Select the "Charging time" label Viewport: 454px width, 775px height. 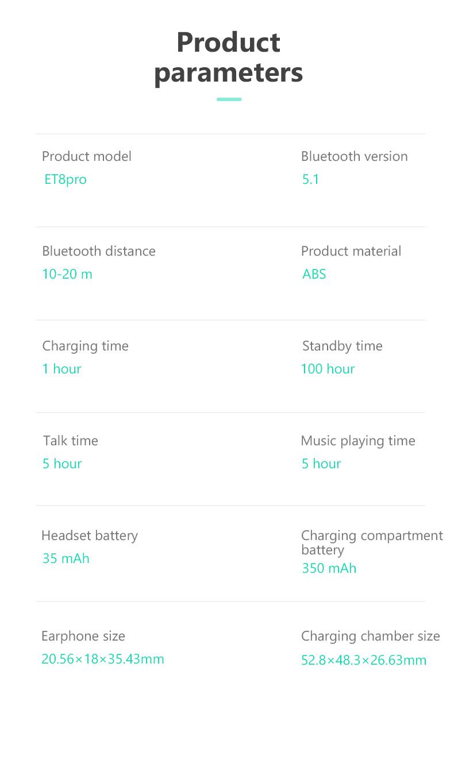(x=85, y=346)
